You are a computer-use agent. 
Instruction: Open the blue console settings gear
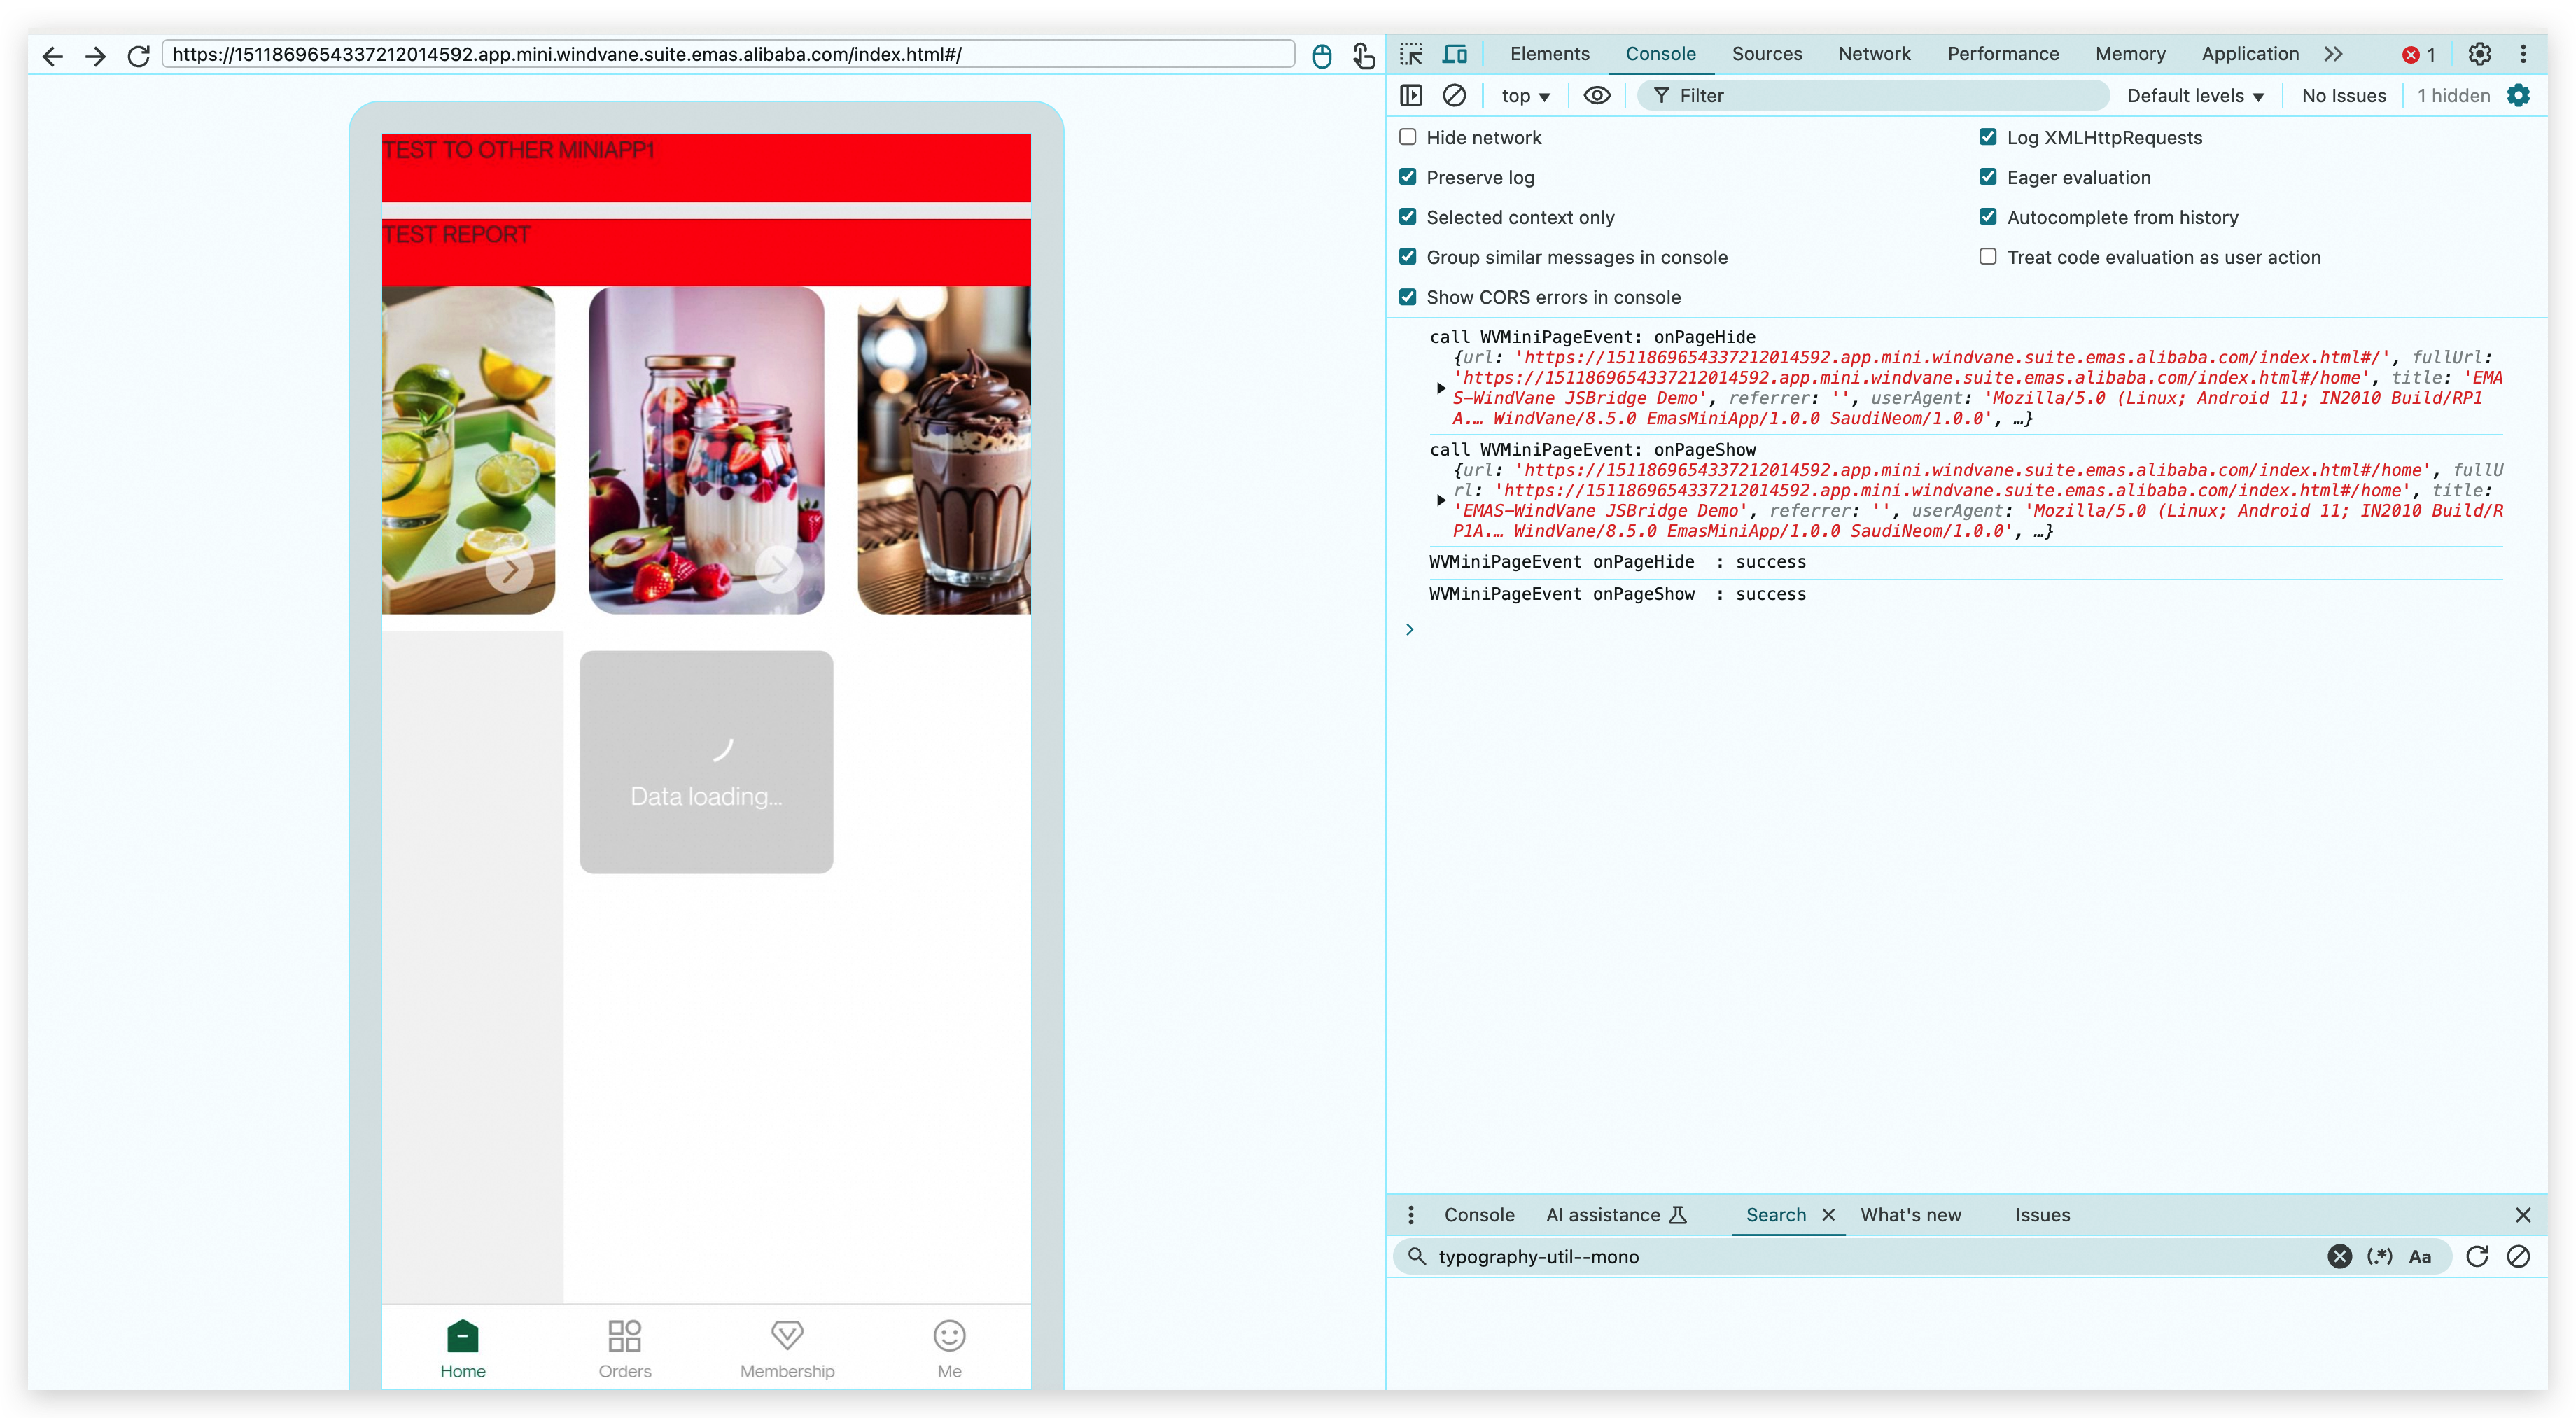pos(2518,95)
